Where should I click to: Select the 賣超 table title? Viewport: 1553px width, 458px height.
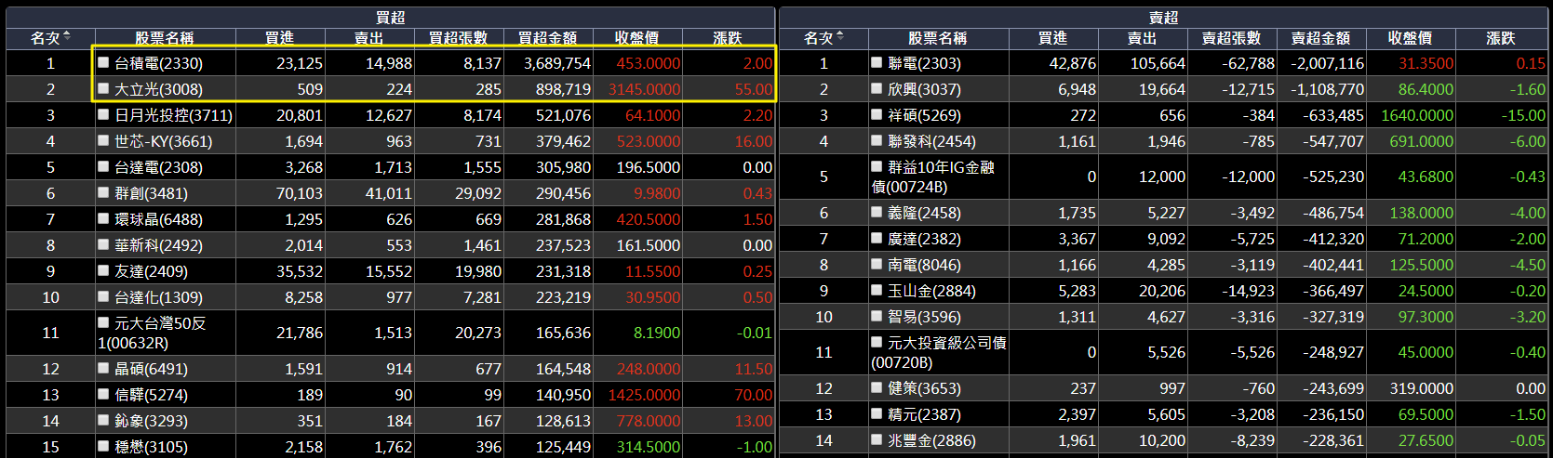1163,18
